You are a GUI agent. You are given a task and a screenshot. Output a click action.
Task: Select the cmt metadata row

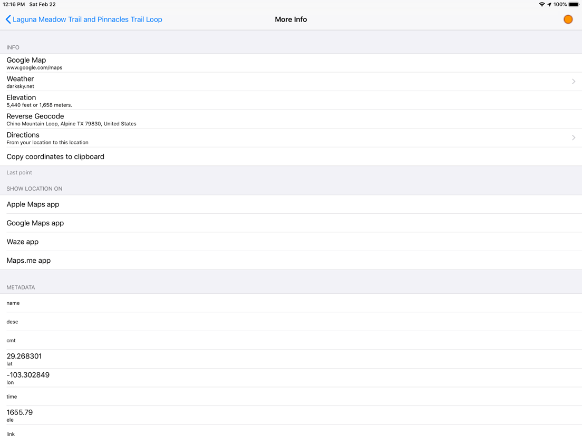[x=291, y=340]
